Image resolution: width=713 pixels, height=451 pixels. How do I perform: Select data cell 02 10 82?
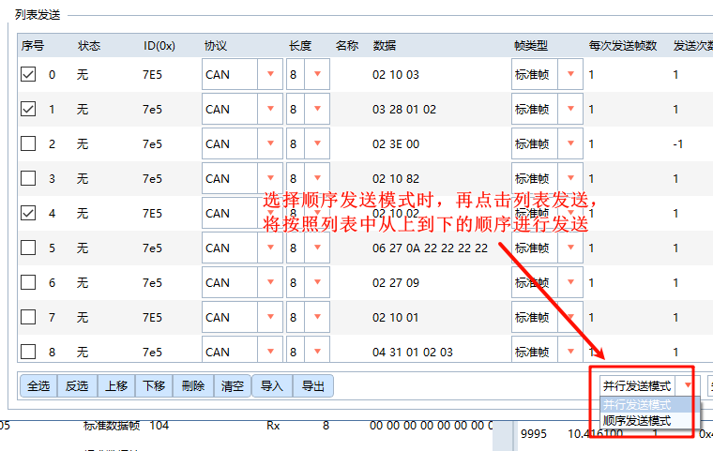tap(396, 179)
